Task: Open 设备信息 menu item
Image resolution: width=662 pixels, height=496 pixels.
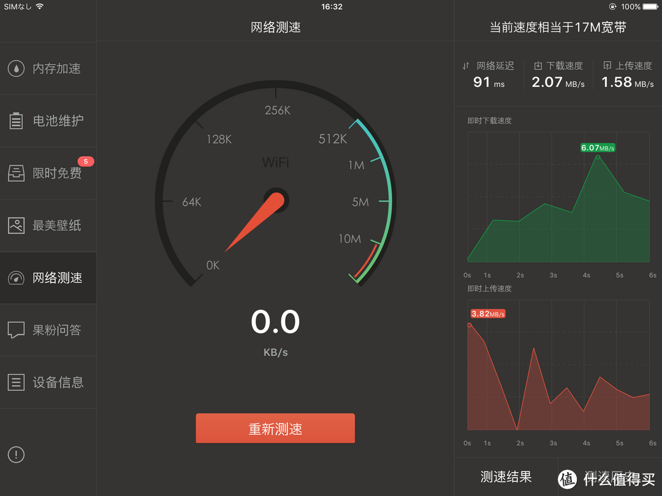Action: (x=48, y=382)
